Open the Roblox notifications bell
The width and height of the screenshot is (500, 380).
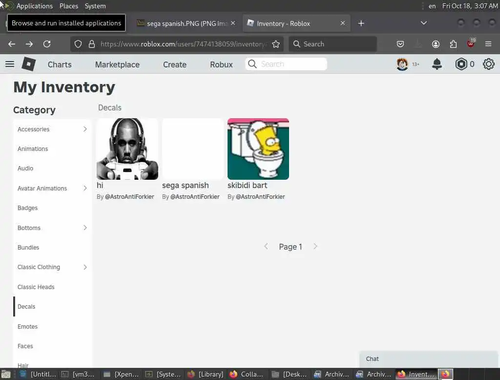click(437, 64)
